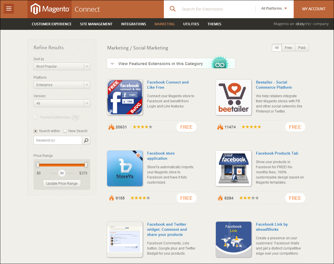The image size is (334, 264).
Task: Click star rating for Facebook Connect and Like
Action: 143,127
